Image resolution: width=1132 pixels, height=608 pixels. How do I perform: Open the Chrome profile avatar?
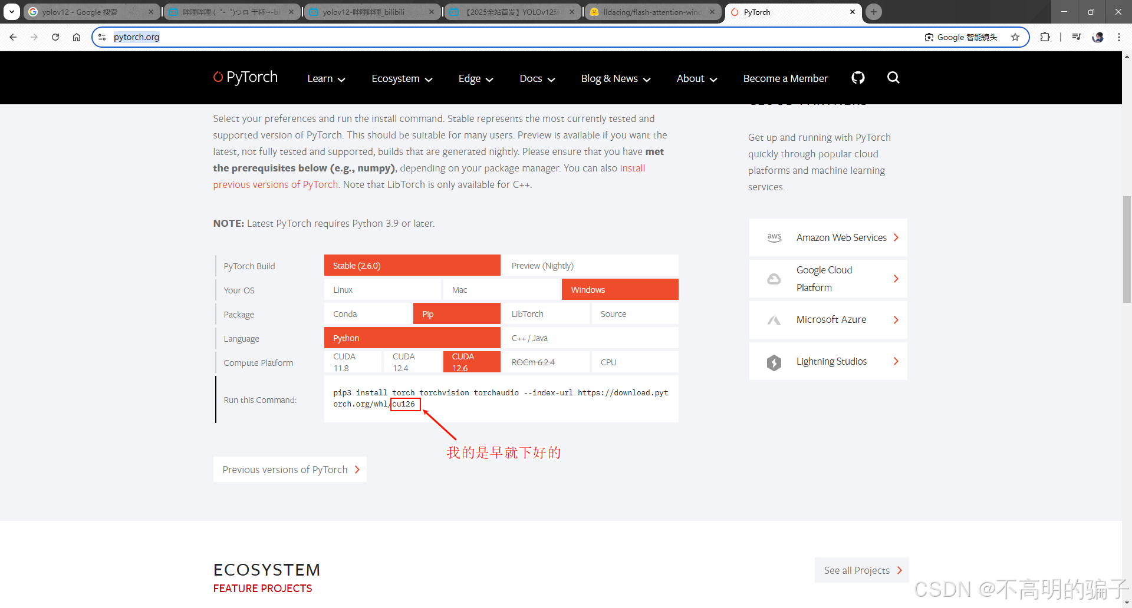pyautogui.click(x=1098, y=37)
